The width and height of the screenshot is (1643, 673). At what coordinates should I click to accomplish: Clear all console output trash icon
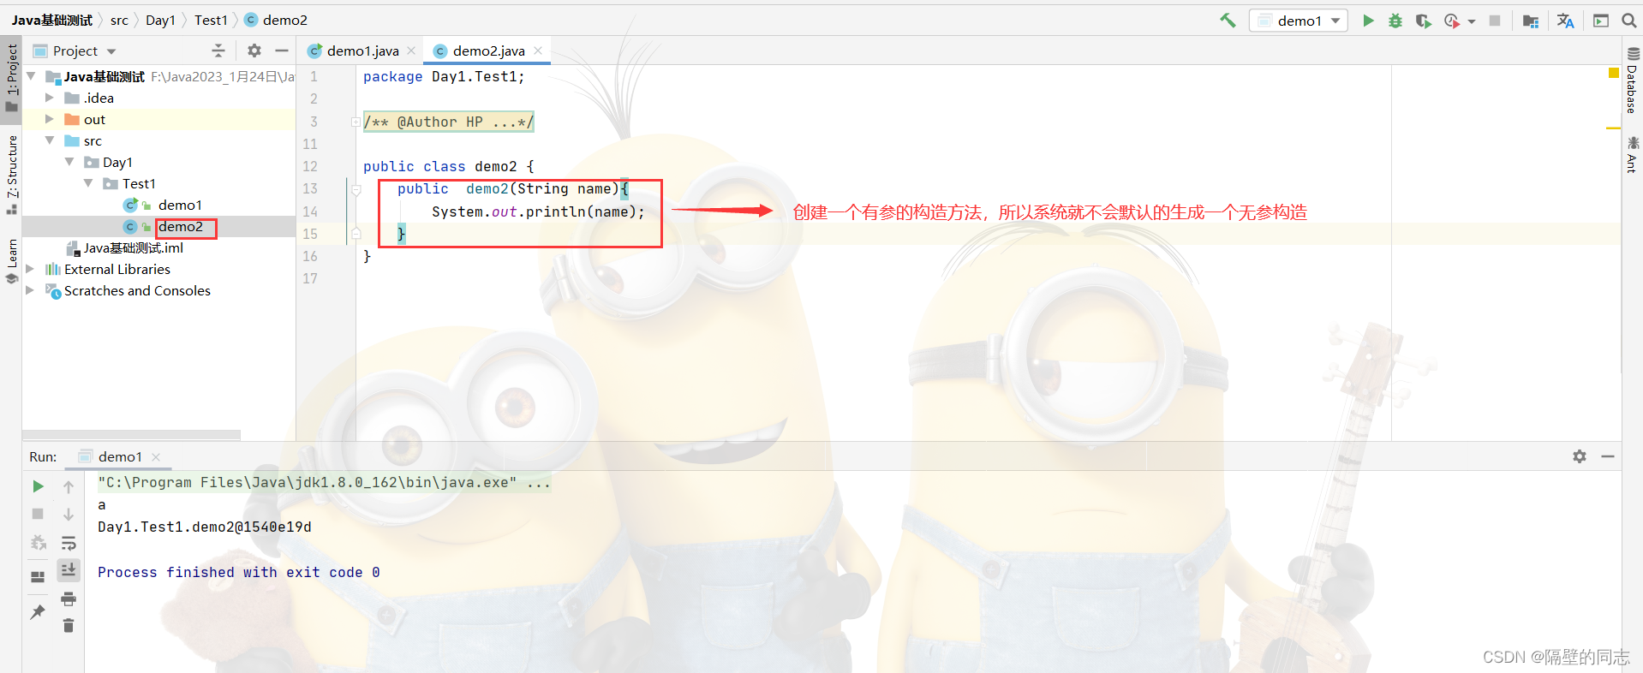69,626
